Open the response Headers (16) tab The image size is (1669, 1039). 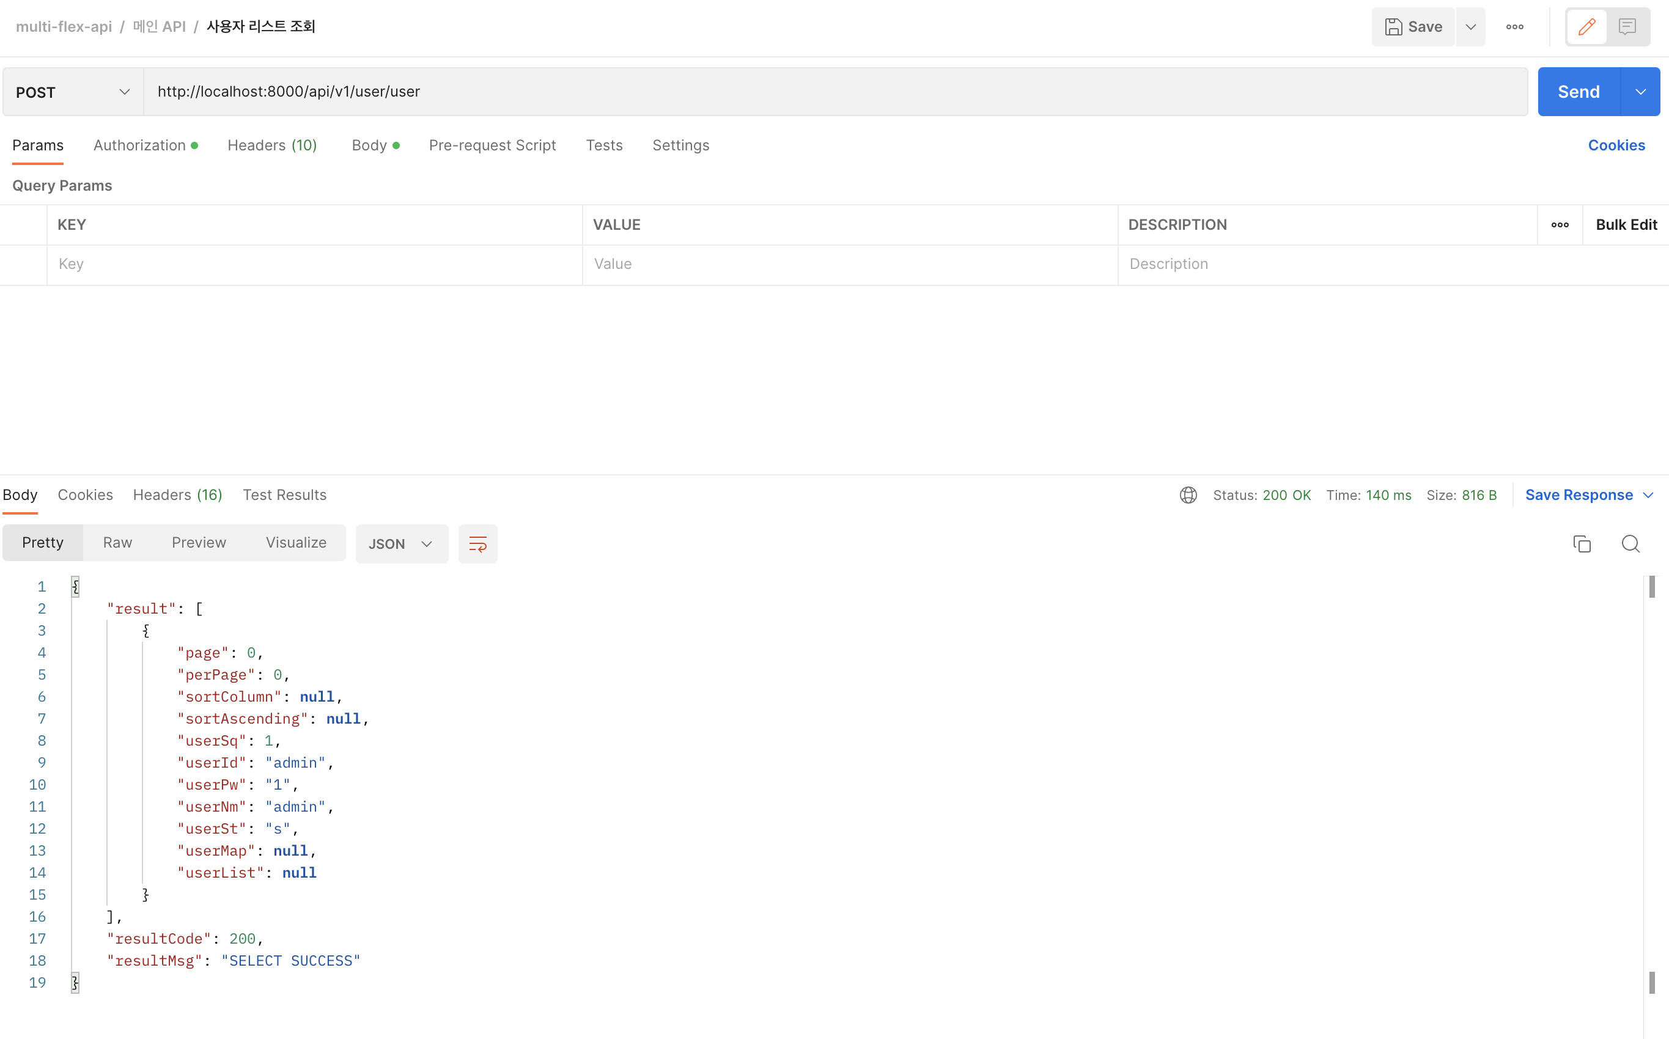point(177,495)
